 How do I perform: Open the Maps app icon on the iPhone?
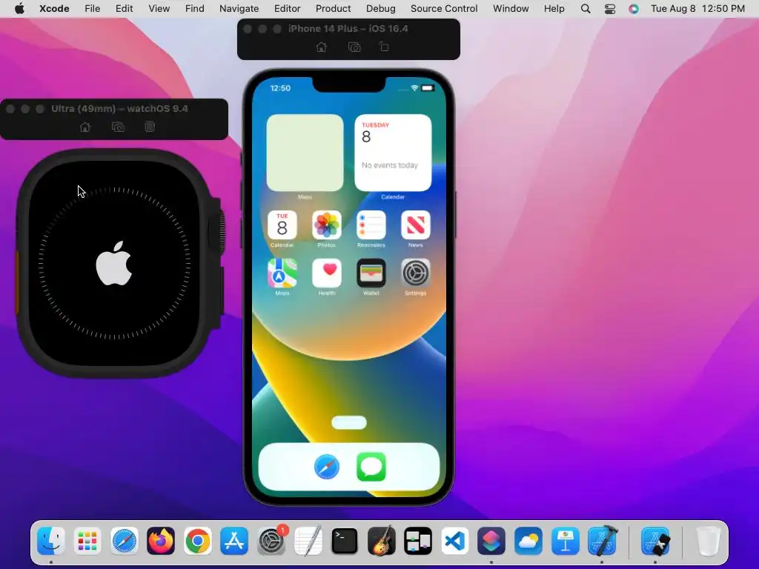[282, 273]
